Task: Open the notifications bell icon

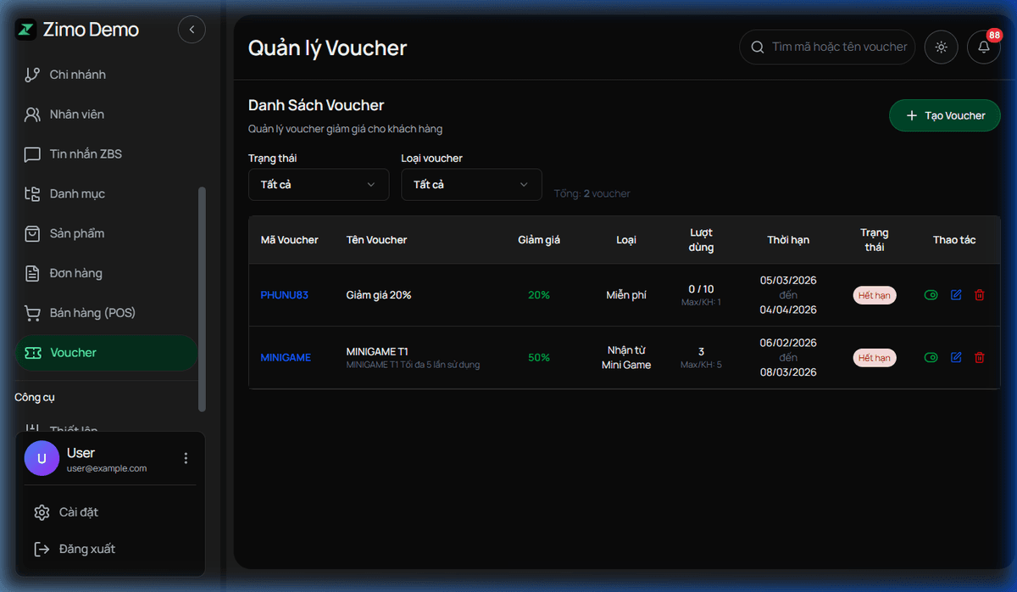Action: coord(984,47)
